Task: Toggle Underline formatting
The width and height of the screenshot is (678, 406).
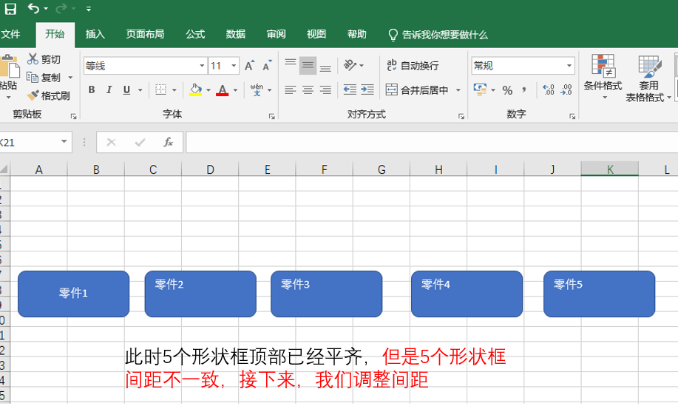Action: (x=126, y=90)
